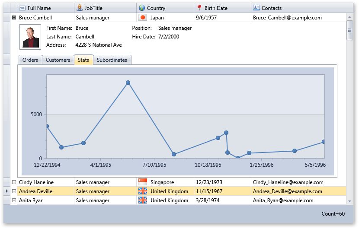Viewport: 359px width, 229px height.
Task: Click Anita Ryan's email address cell
Action: [x=288, y=200]
